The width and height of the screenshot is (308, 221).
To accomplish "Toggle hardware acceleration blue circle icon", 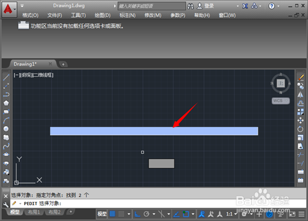I will pos(269,214).
